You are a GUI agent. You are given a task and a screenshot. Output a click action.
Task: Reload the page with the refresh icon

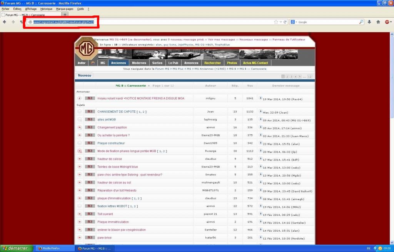click(285, 22)
